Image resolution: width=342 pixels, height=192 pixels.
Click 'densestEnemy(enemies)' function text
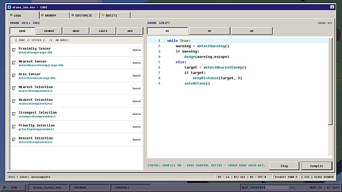[x=35, y=142]
